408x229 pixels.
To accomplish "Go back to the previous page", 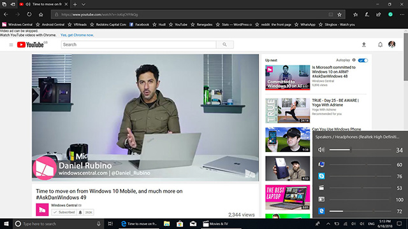I will click(x=6, y=14).
